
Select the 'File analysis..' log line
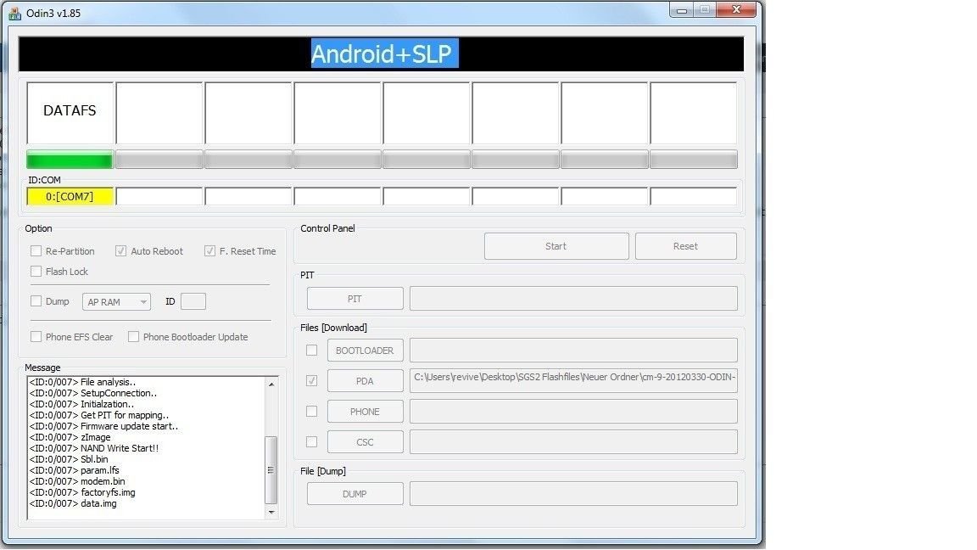(82, 382)
